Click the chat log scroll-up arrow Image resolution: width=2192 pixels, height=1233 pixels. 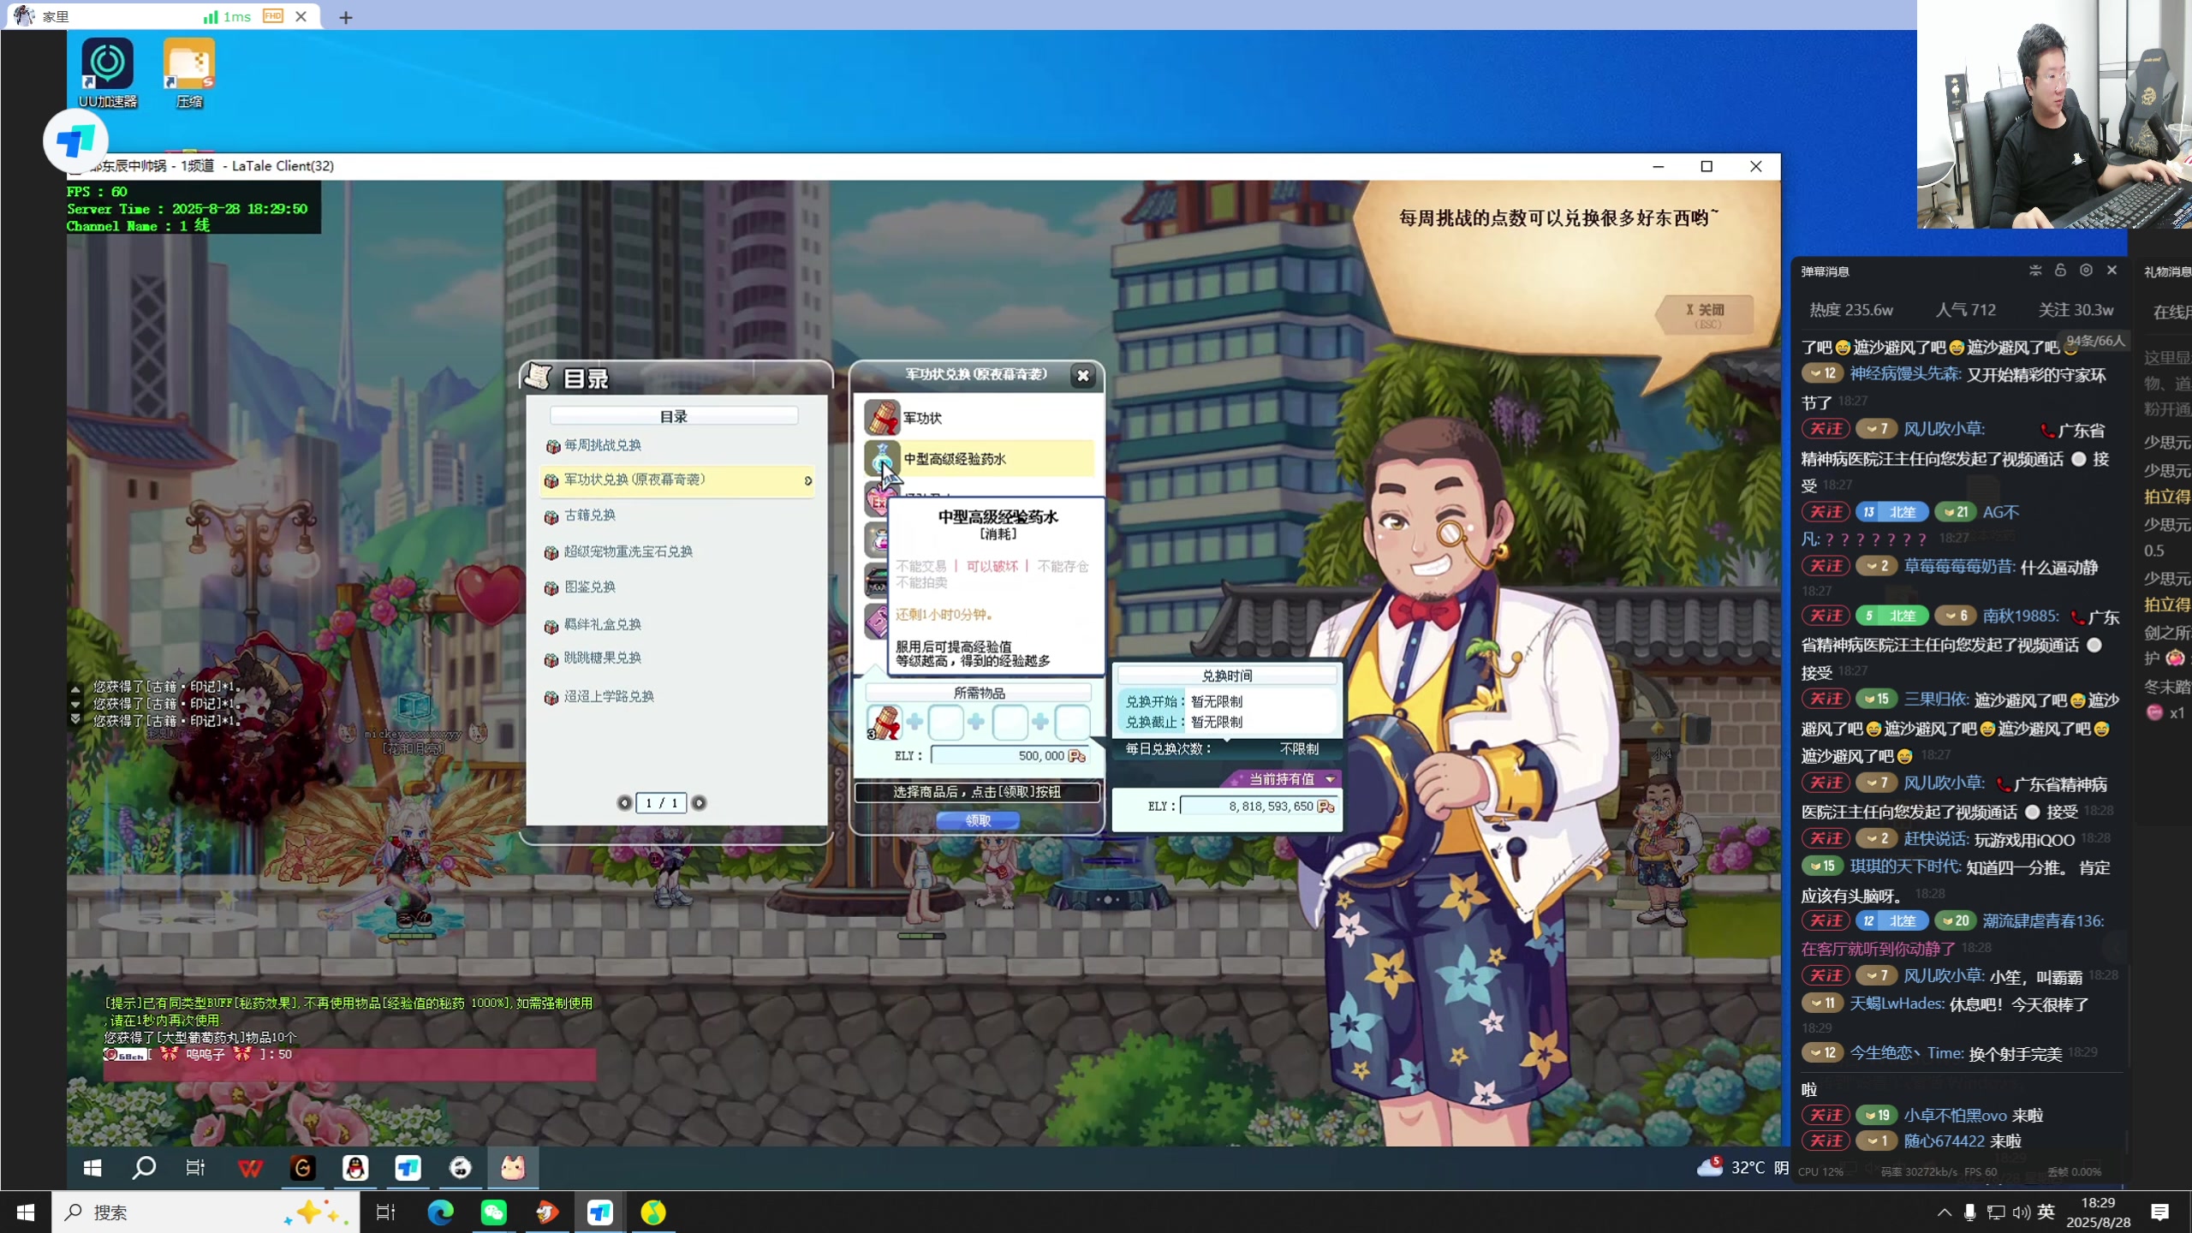[75, 688]
